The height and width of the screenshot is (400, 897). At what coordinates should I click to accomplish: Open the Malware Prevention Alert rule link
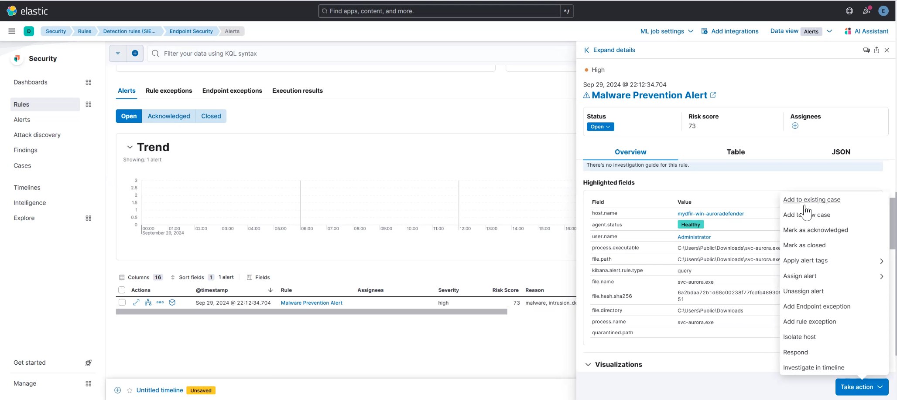(x=312, y=303)
